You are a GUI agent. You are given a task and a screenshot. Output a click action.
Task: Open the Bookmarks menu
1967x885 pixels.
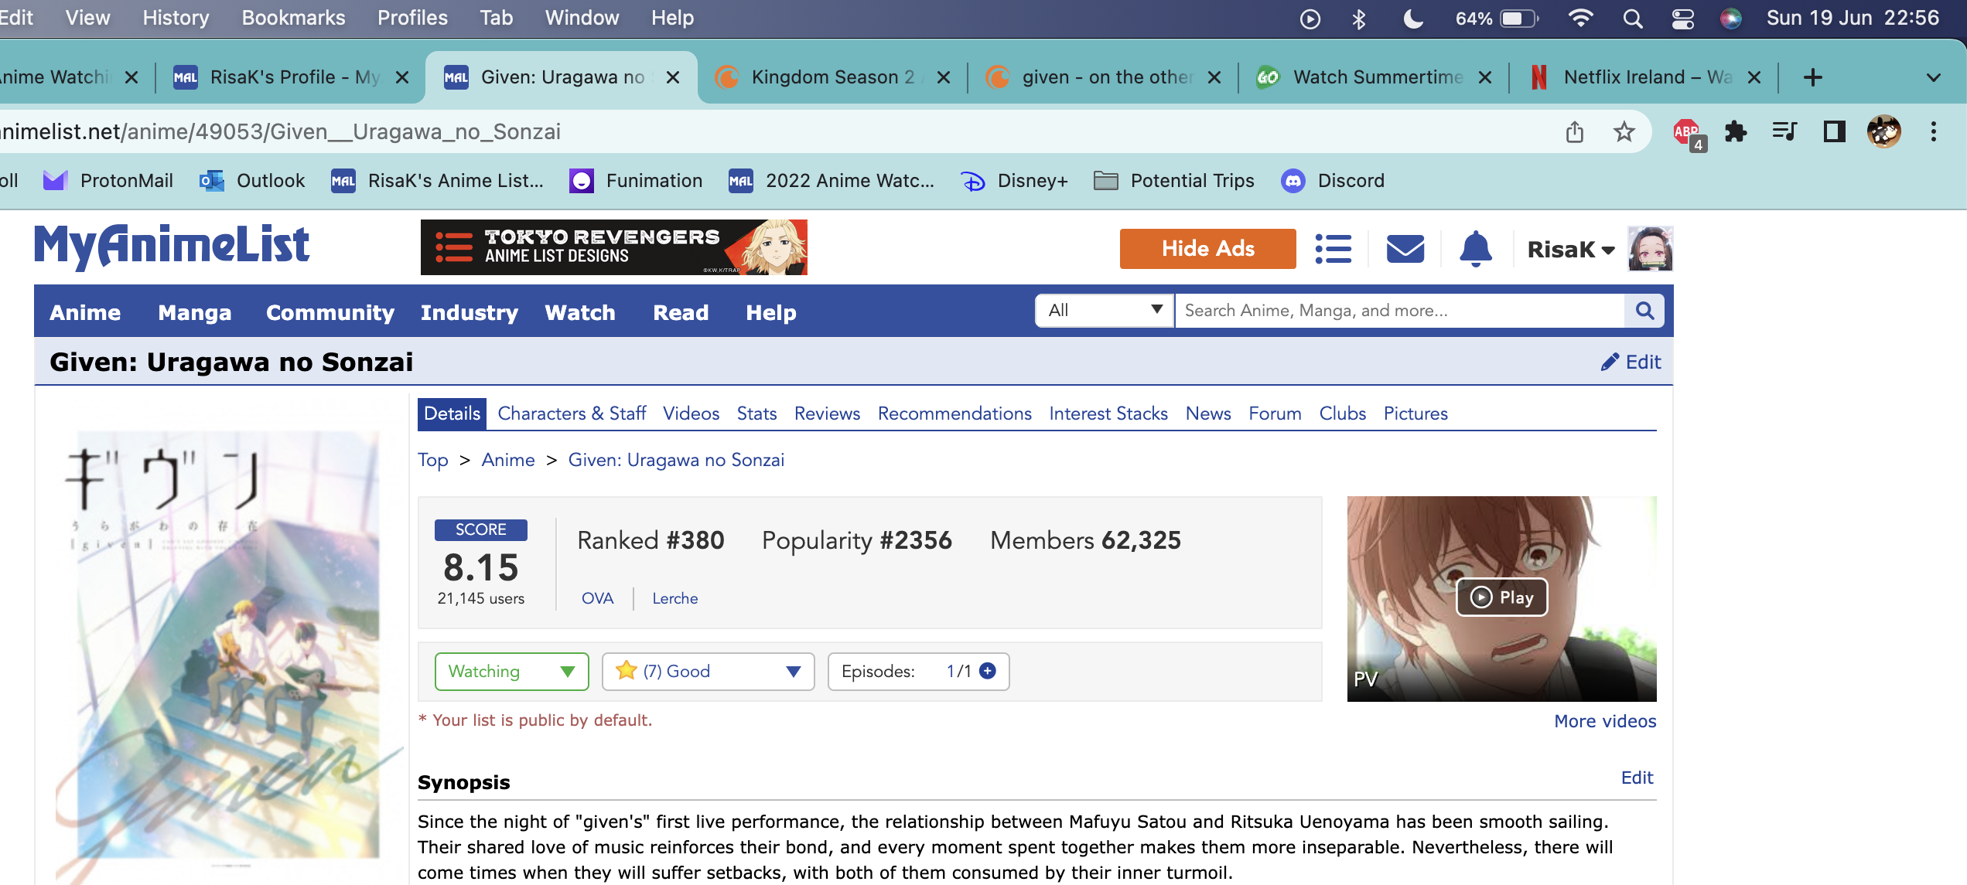pyautogui.click(x=293, y=18)
